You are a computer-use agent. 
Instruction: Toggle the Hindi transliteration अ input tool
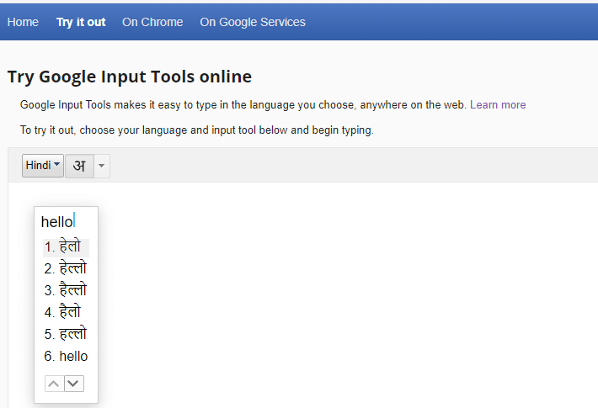tap(79, 166)
